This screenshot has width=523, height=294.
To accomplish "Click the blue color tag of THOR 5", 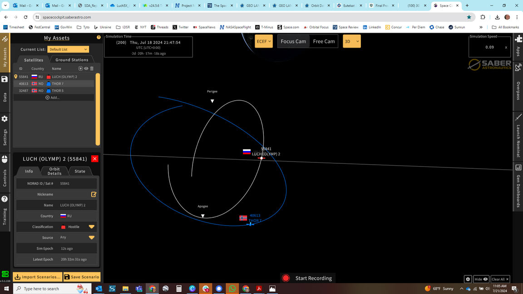I will click(49, 91).
